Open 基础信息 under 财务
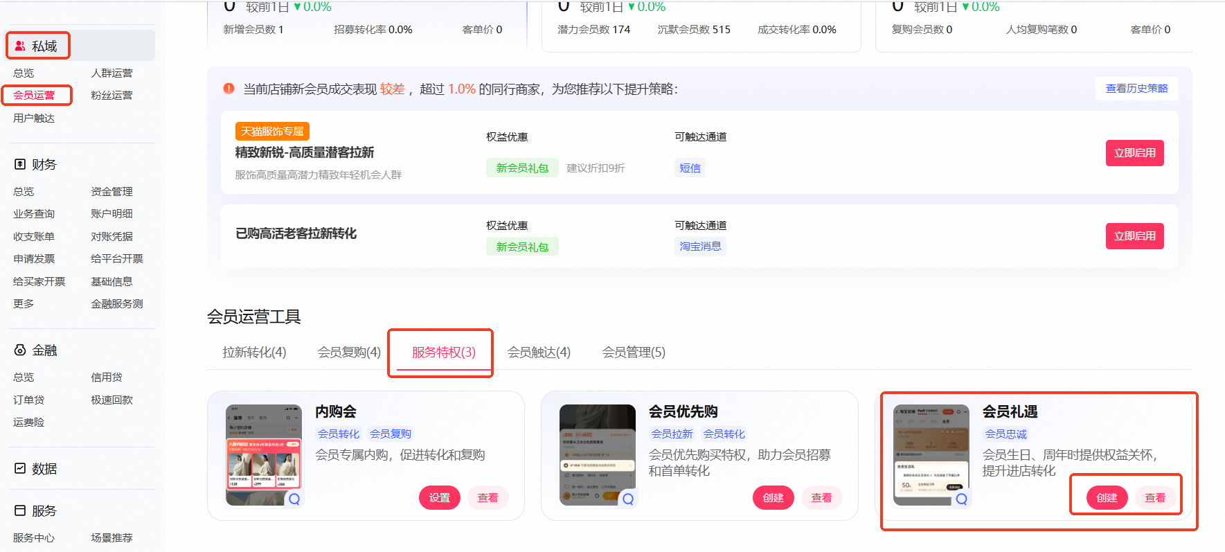Viewport: 1225px width, 552px height. [111, 282]
